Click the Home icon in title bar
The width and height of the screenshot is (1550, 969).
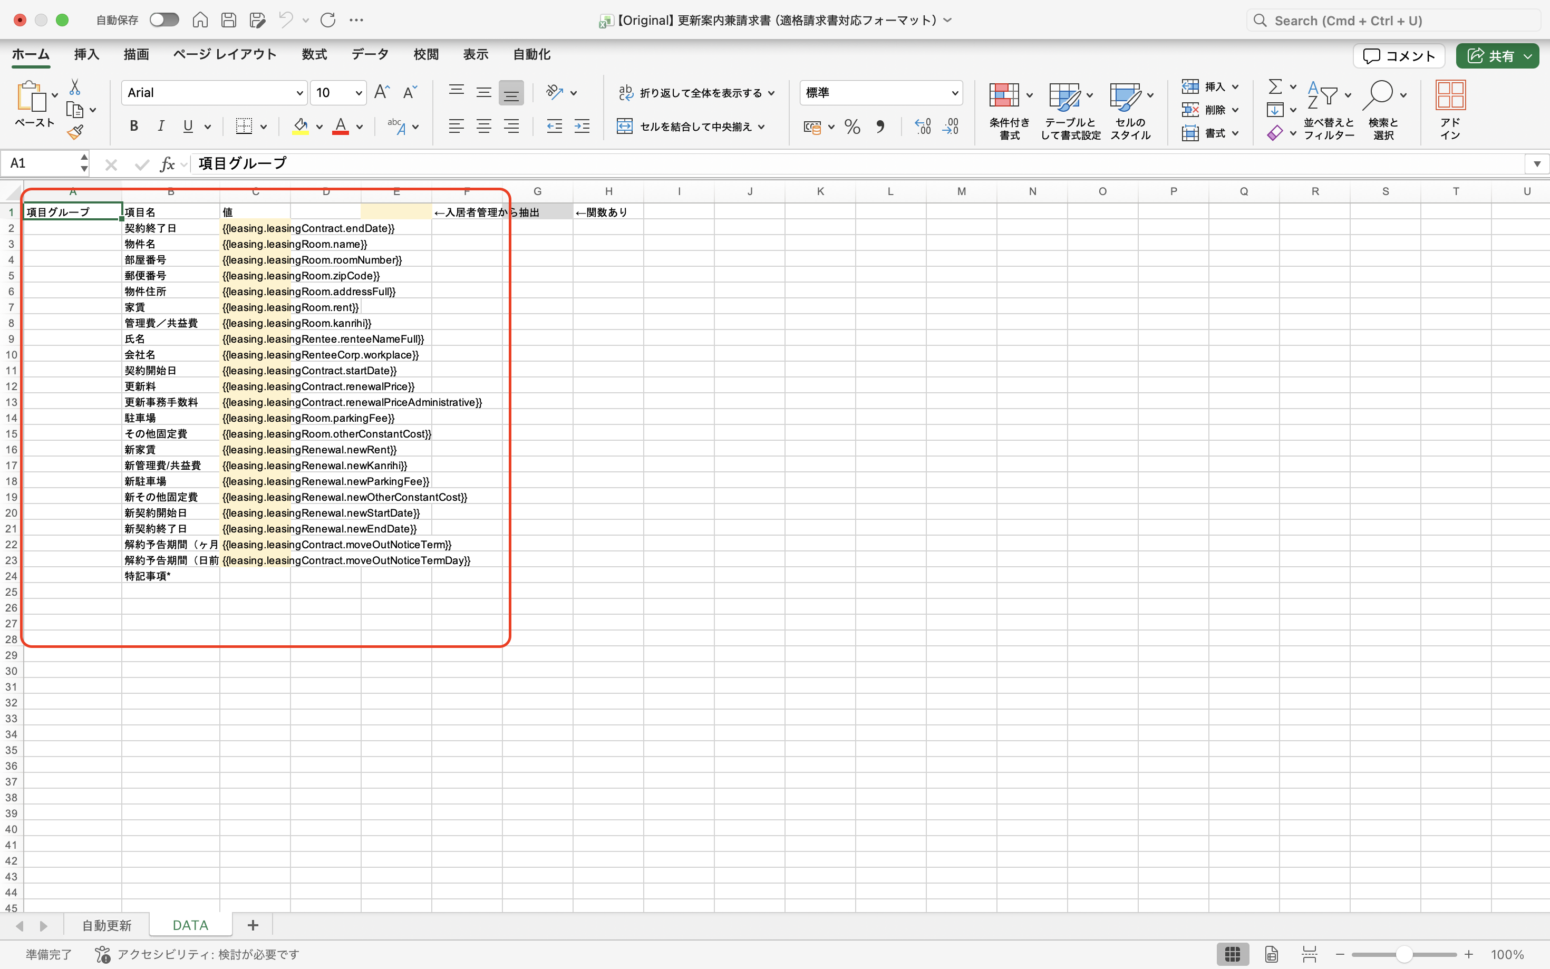point(200,20)
